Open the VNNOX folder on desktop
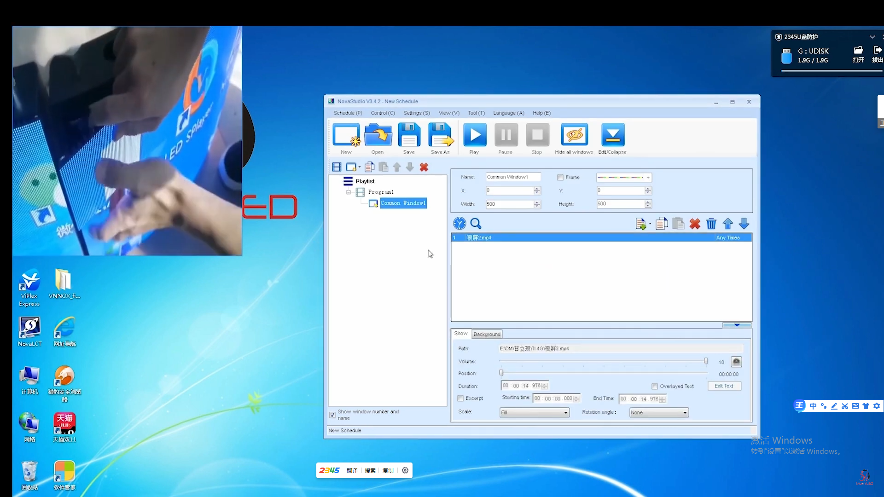Screen dimensions: 884x497 pos(64,284)
